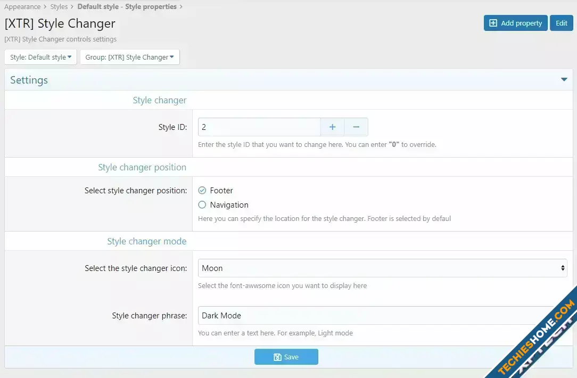Open the Style: Default style dropdown

pyautogui.click(x=40, y=57)
